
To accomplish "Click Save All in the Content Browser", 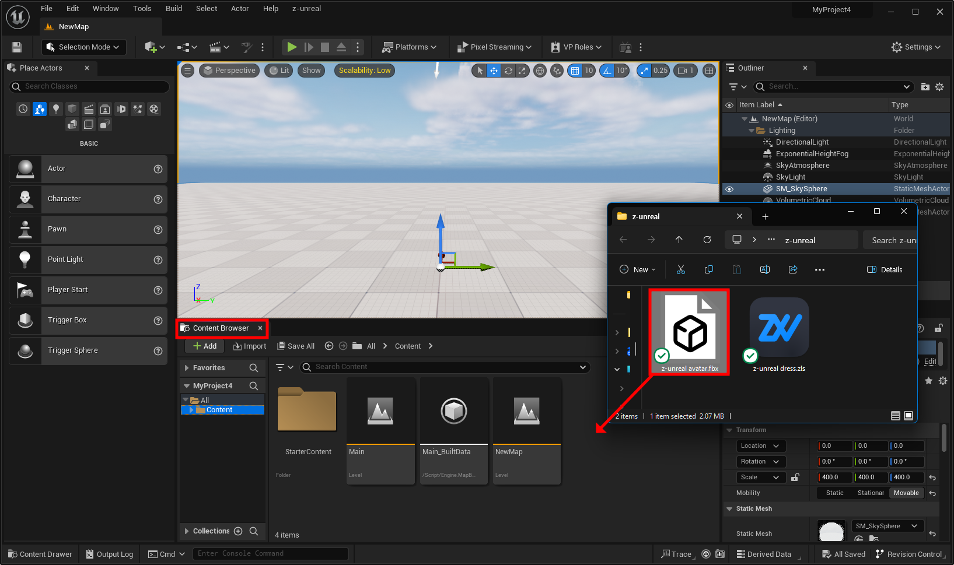I will click(296, 346).
